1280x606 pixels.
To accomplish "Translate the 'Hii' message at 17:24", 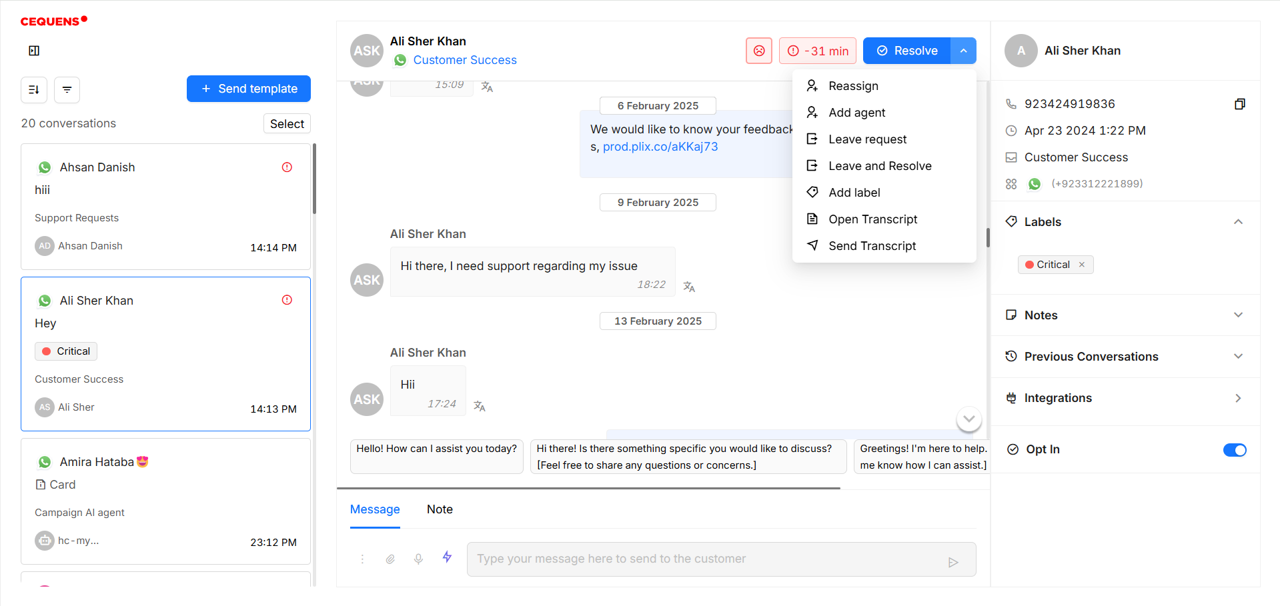I will pyautogui.click(x=479, y=406).
